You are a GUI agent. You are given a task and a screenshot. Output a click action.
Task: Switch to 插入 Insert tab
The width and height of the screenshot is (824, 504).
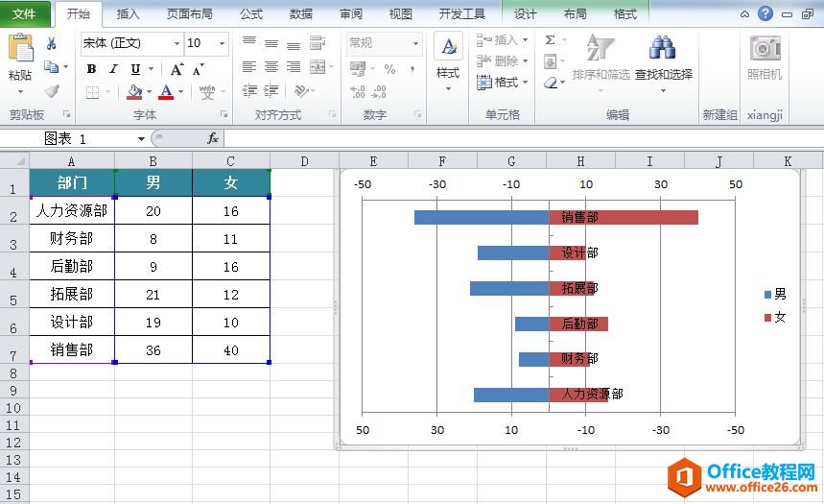pyautogui.click(x=128, y=14)
